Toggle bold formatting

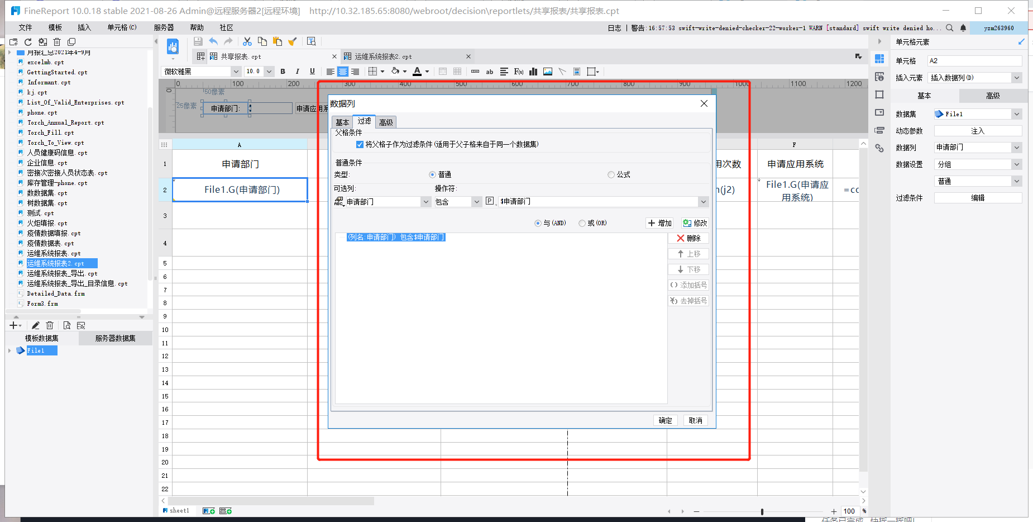(283, 72)
